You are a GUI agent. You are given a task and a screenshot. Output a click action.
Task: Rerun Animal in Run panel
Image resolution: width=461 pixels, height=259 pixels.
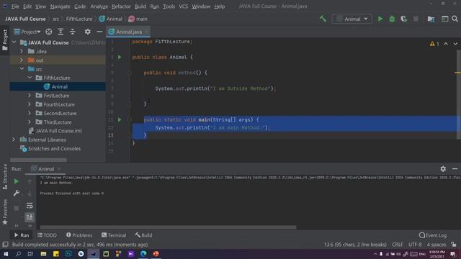[x=17, y=181]
